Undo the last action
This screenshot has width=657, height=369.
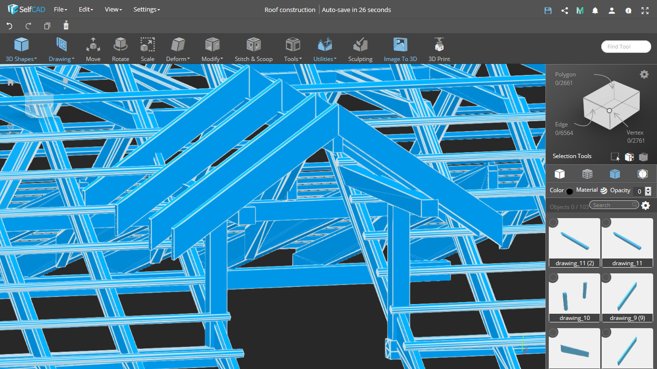9,26
